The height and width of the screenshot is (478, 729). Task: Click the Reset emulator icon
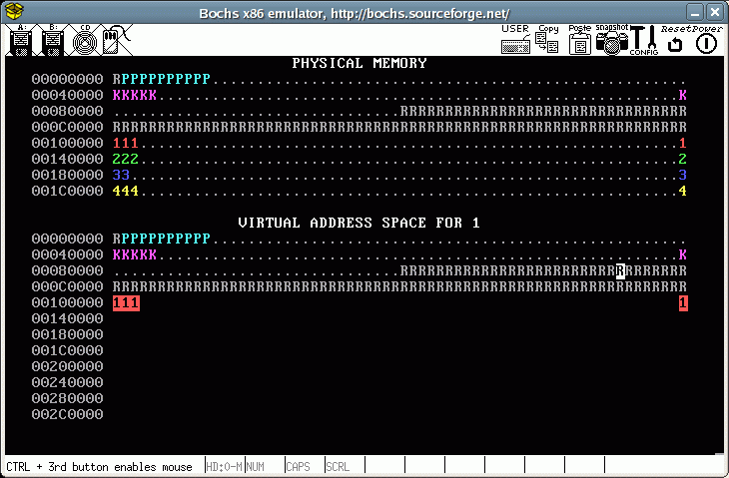[675, 40]
